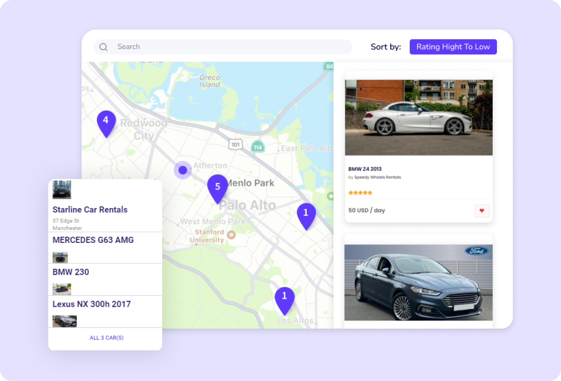Click the Lexus NX 300h 2017 thumbnail
Image resolution: width=561 pixels, height=381 pixels.
(x=63, y=321)
